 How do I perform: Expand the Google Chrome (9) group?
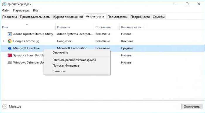[x=4, y=41]
